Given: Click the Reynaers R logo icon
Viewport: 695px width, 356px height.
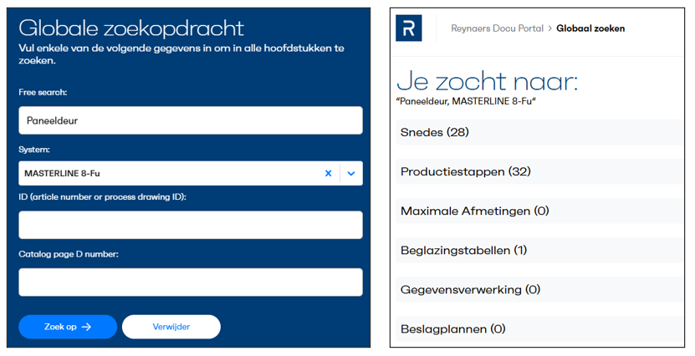Looking at the screenshot, I should pos(409,28).
